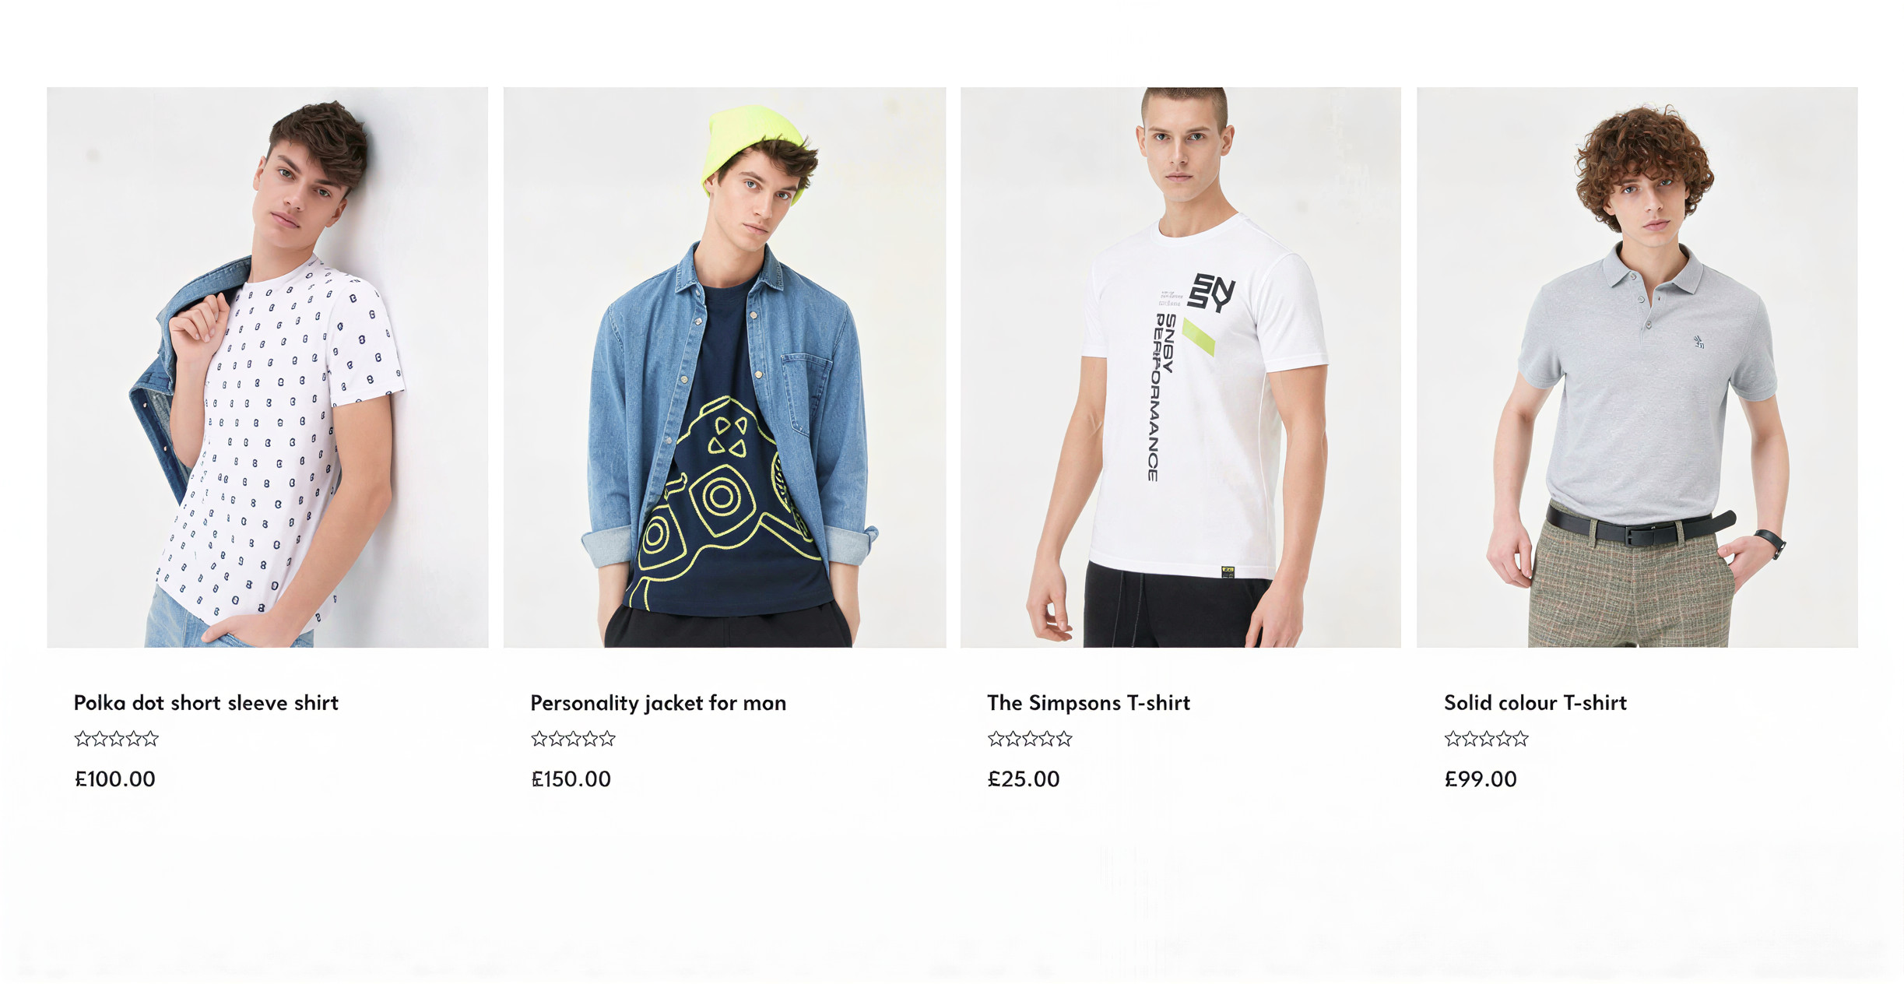Open 'Personality jacket for man' title

pos(659,703)
